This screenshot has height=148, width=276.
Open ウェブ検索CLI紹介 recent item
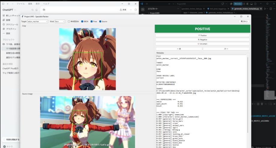click(11, 73)
